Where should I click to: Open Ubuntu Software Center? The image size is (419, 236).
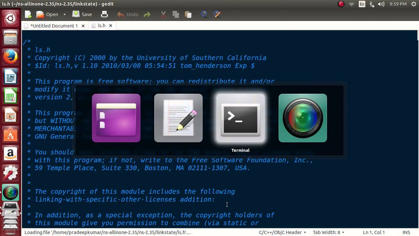[x=10, y=135]
